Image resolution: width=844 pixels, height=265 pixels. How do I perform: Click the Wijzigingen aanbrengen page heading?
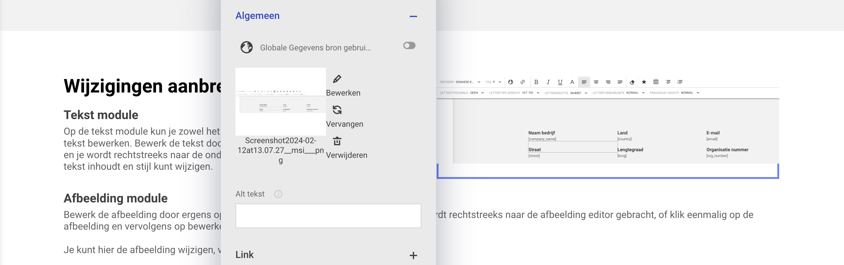pyautogui.click(x=142, y=86)
